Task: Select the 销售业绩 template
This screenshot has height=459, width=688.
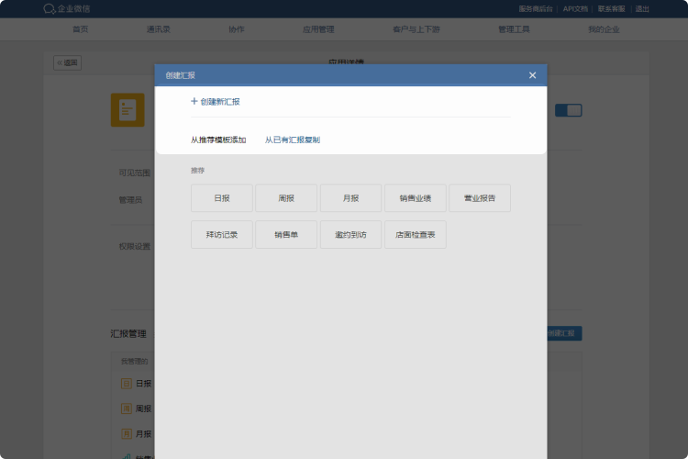Action: 415,198
